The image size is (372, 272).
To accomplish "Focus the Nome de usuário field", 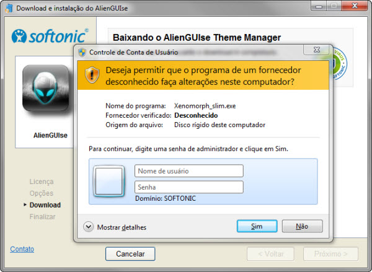I will (x=188, y=171).
